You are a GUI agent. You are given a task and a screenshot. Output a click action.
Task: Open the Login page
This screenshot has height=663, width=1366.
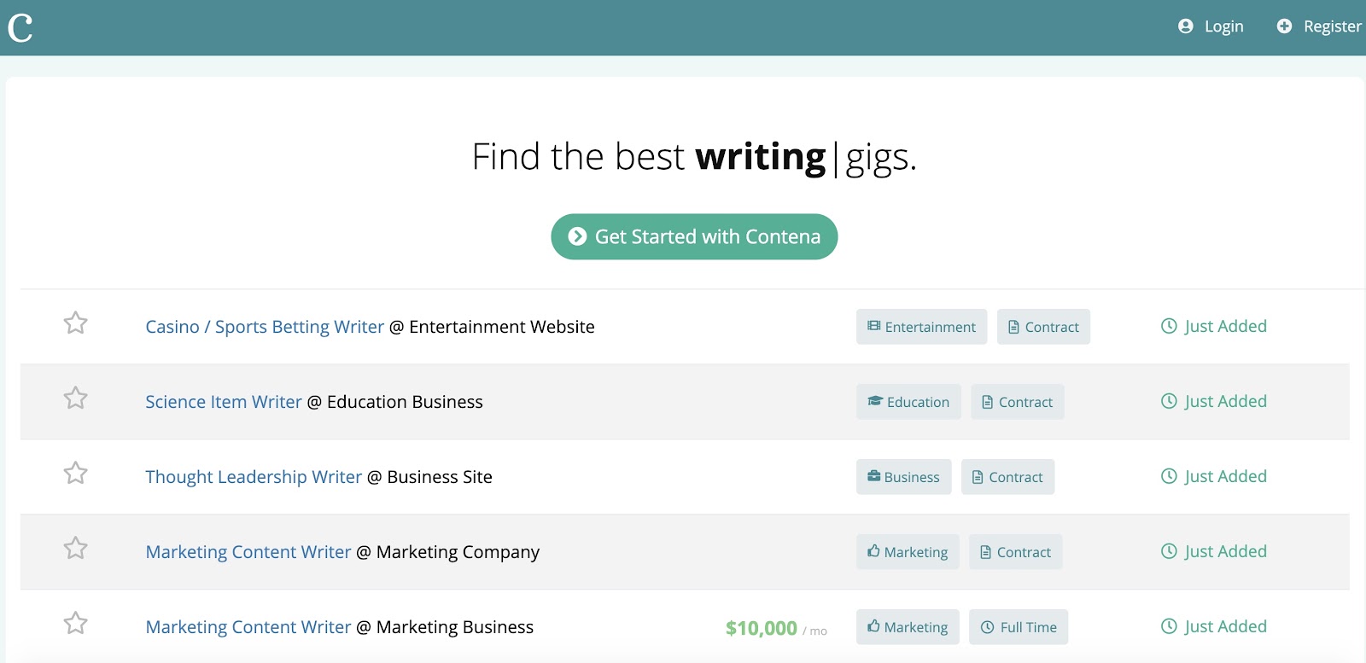[1211, 26]
